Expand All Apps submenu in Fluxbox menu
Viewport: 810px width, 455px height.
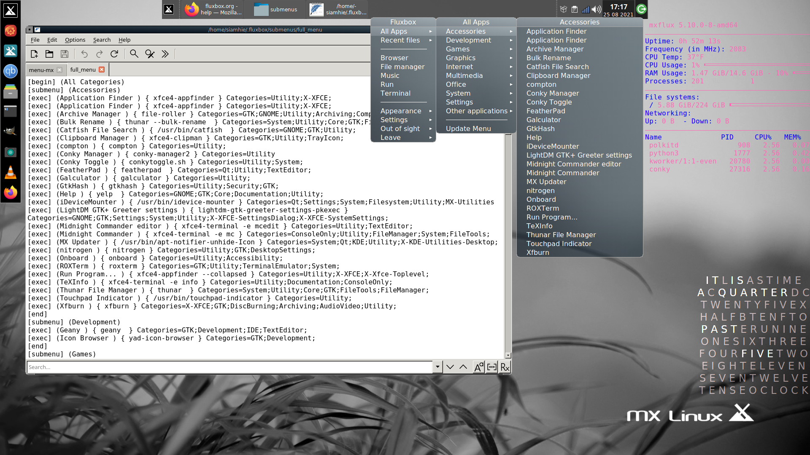[x=403, y=31]
